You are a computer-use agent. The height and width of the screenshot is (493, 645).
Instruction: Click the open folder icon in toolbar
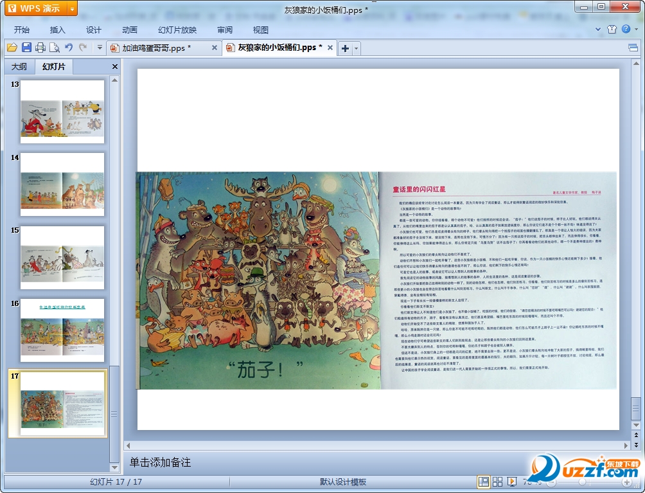[x=12, y=48]
